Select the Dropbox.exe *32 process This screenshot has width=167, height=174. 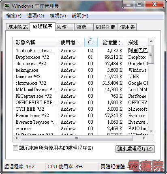(x=81, y=57)
